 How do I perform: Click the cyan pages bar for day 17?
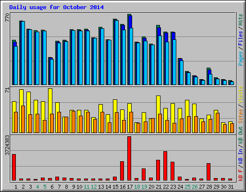[131, 57]
